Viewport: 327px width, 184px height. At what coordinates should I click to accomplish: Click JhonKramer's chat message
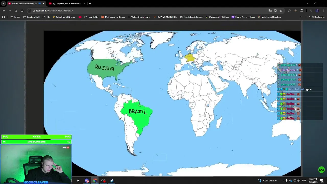pos(299,70)
